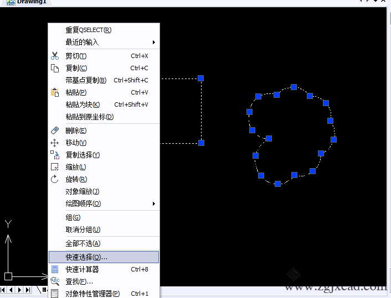The width and height of the screenshot is (391, 298).
Task: Click the scissors Cut icon
Action: [x=55, y=56]
